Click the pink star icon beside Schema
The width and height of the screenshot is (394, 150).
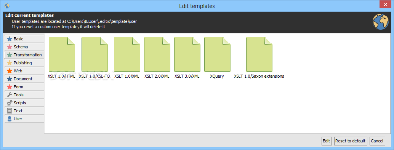[10, 47]
